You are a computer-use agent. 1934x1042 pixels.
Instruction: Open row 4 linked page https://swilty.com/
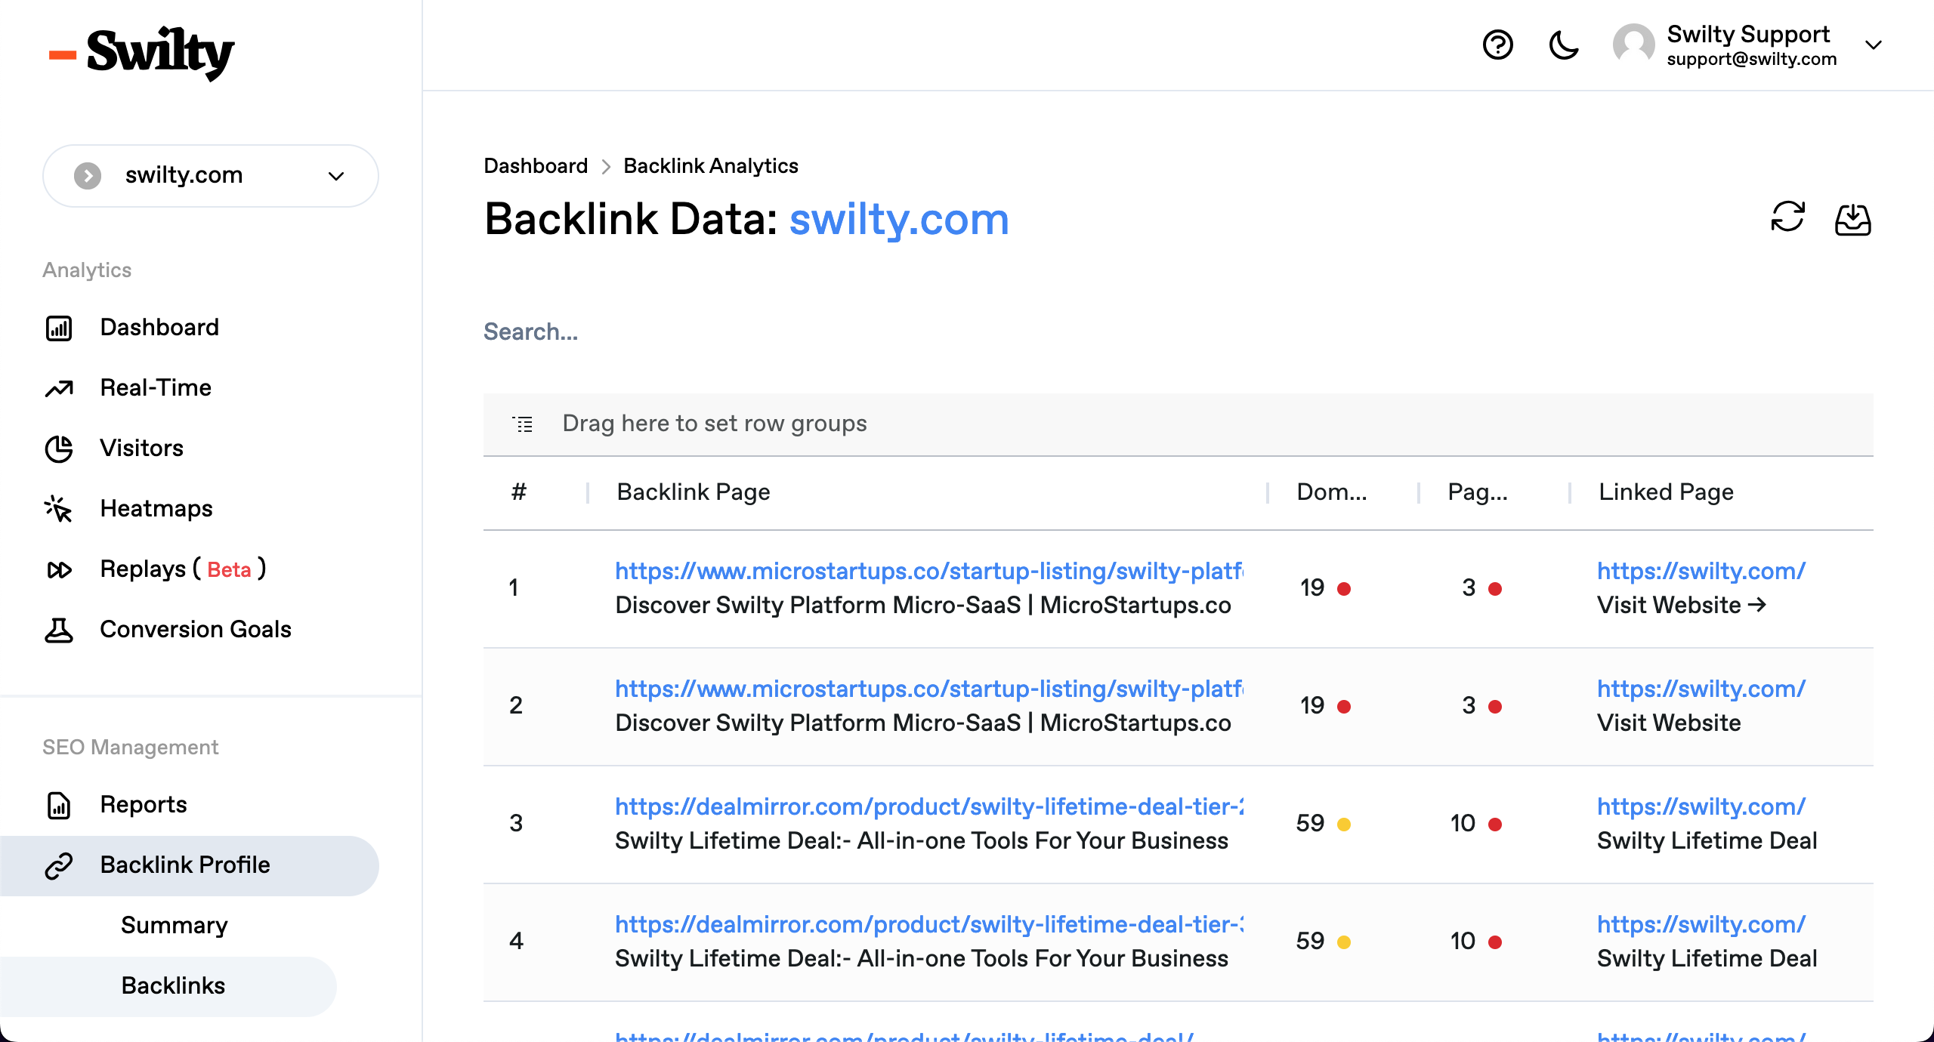1701,924
